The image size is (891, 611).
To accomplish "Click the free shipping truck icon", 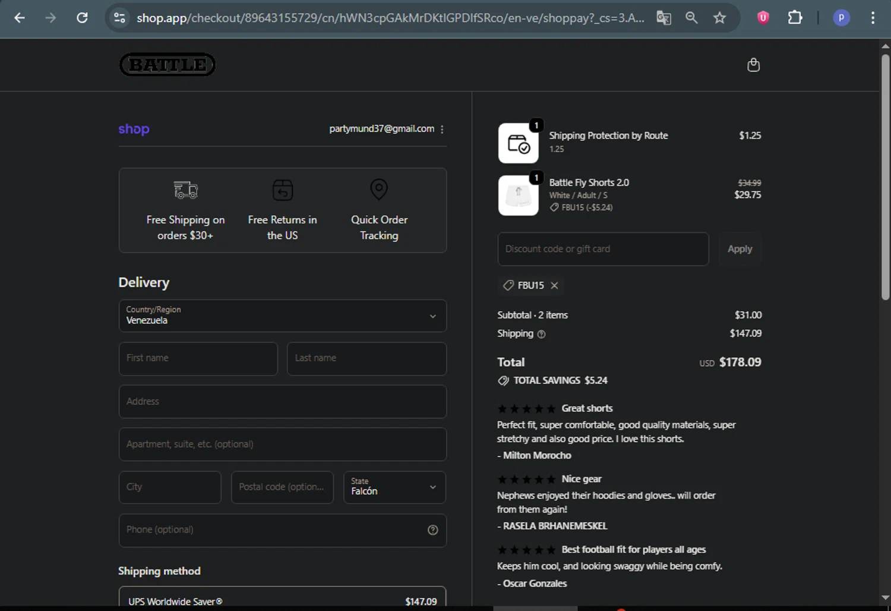I will pos(185,190).
